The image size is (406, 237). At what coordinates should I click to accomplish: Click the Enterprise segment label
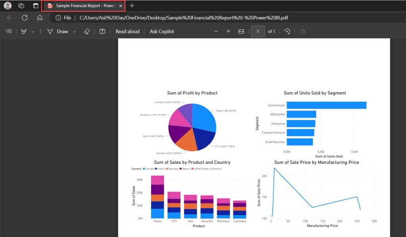(278, 123)
